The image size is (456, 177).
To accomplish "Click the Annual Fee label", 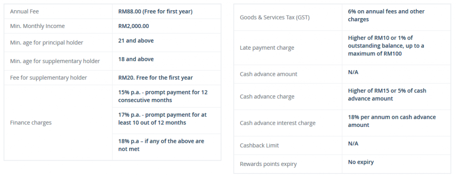I will tap(24, 12).
